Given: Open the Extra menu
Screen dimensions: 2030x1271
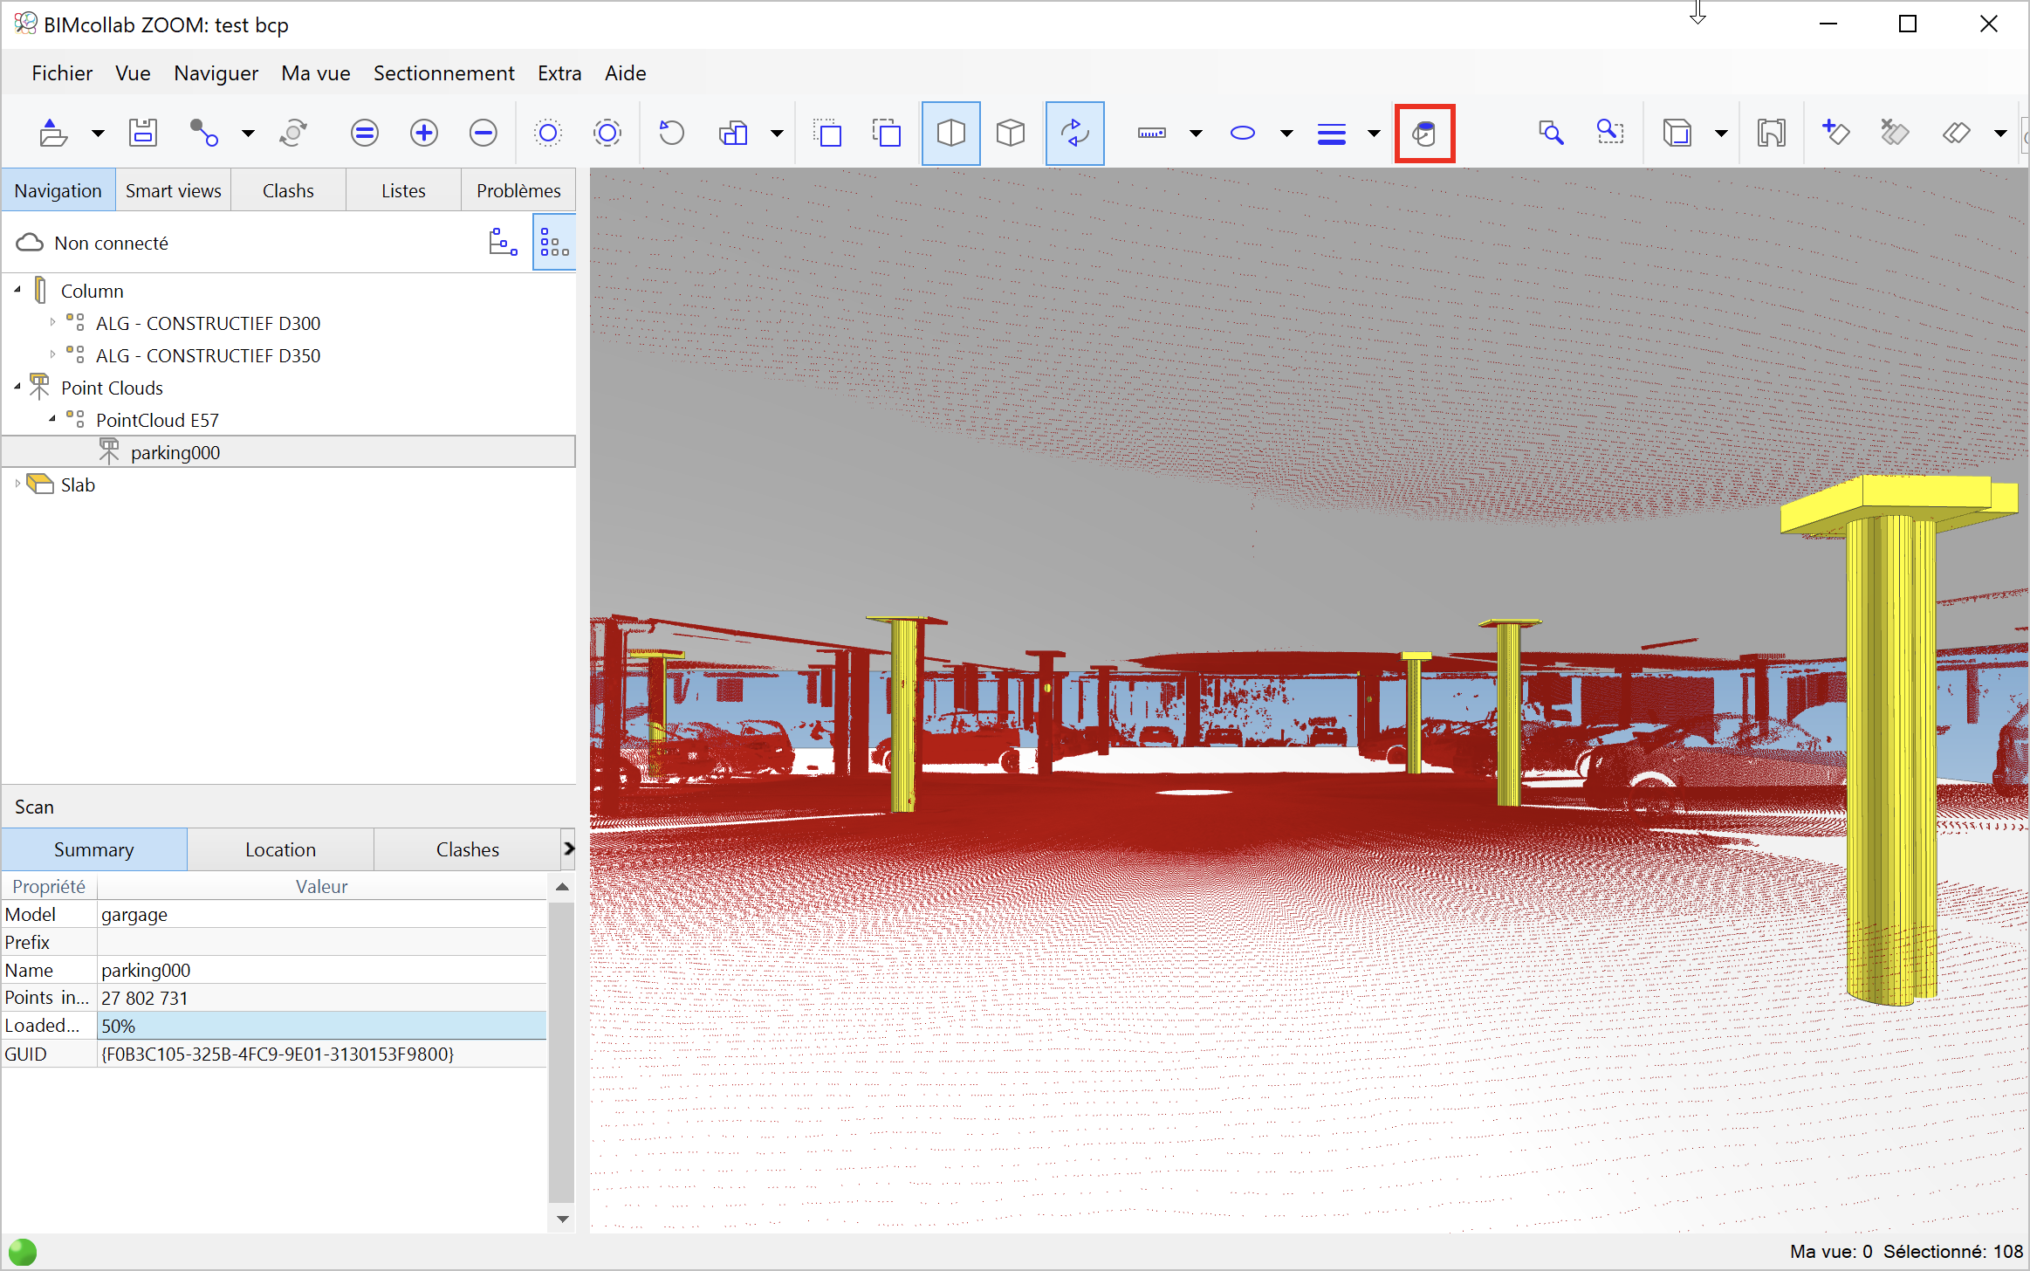Looking at the screenshot, I should (x=559, y=73).
